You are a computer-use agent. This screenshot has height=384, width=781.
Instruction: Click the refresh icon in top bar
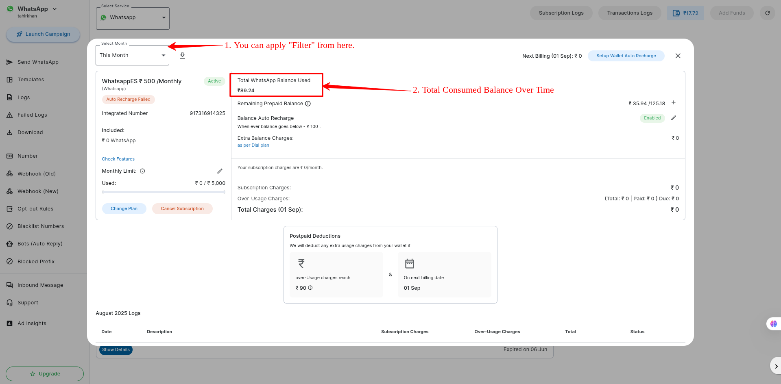point(767,13)
